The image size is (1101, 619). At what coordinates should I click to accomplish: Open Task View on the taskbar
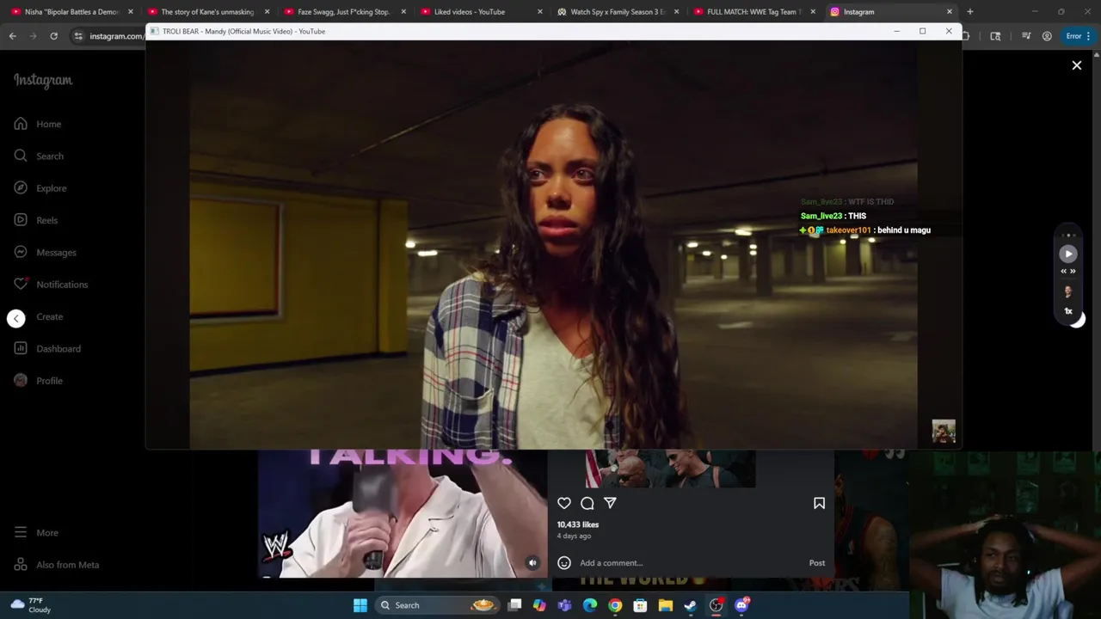[x=514, y=605]
